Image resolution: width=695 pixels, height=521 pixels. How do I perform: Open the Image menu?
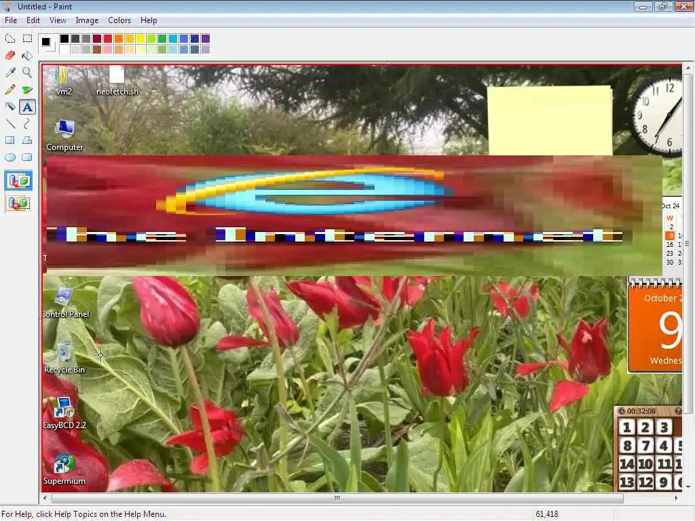(87, 20)
